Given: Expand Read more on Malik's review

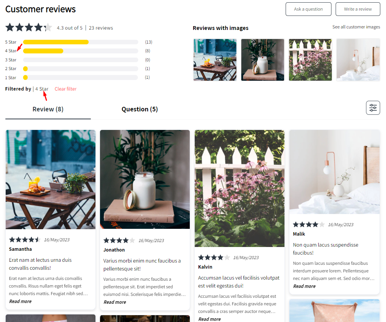Looking at the screenshot, I should (x=304, y=286).
